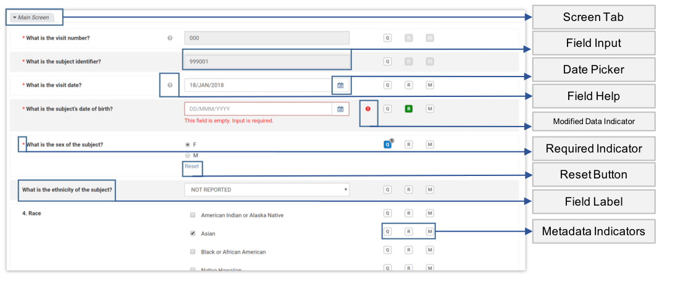Viewport: 675px width, 284px height.
Task: Open help for visit date question
Action: click(x=170, y=85)
